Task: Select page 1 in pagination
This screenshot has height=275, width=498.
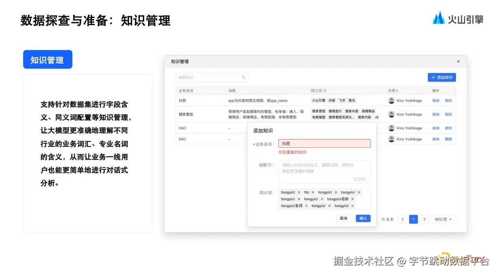Action: pos(413,220)
